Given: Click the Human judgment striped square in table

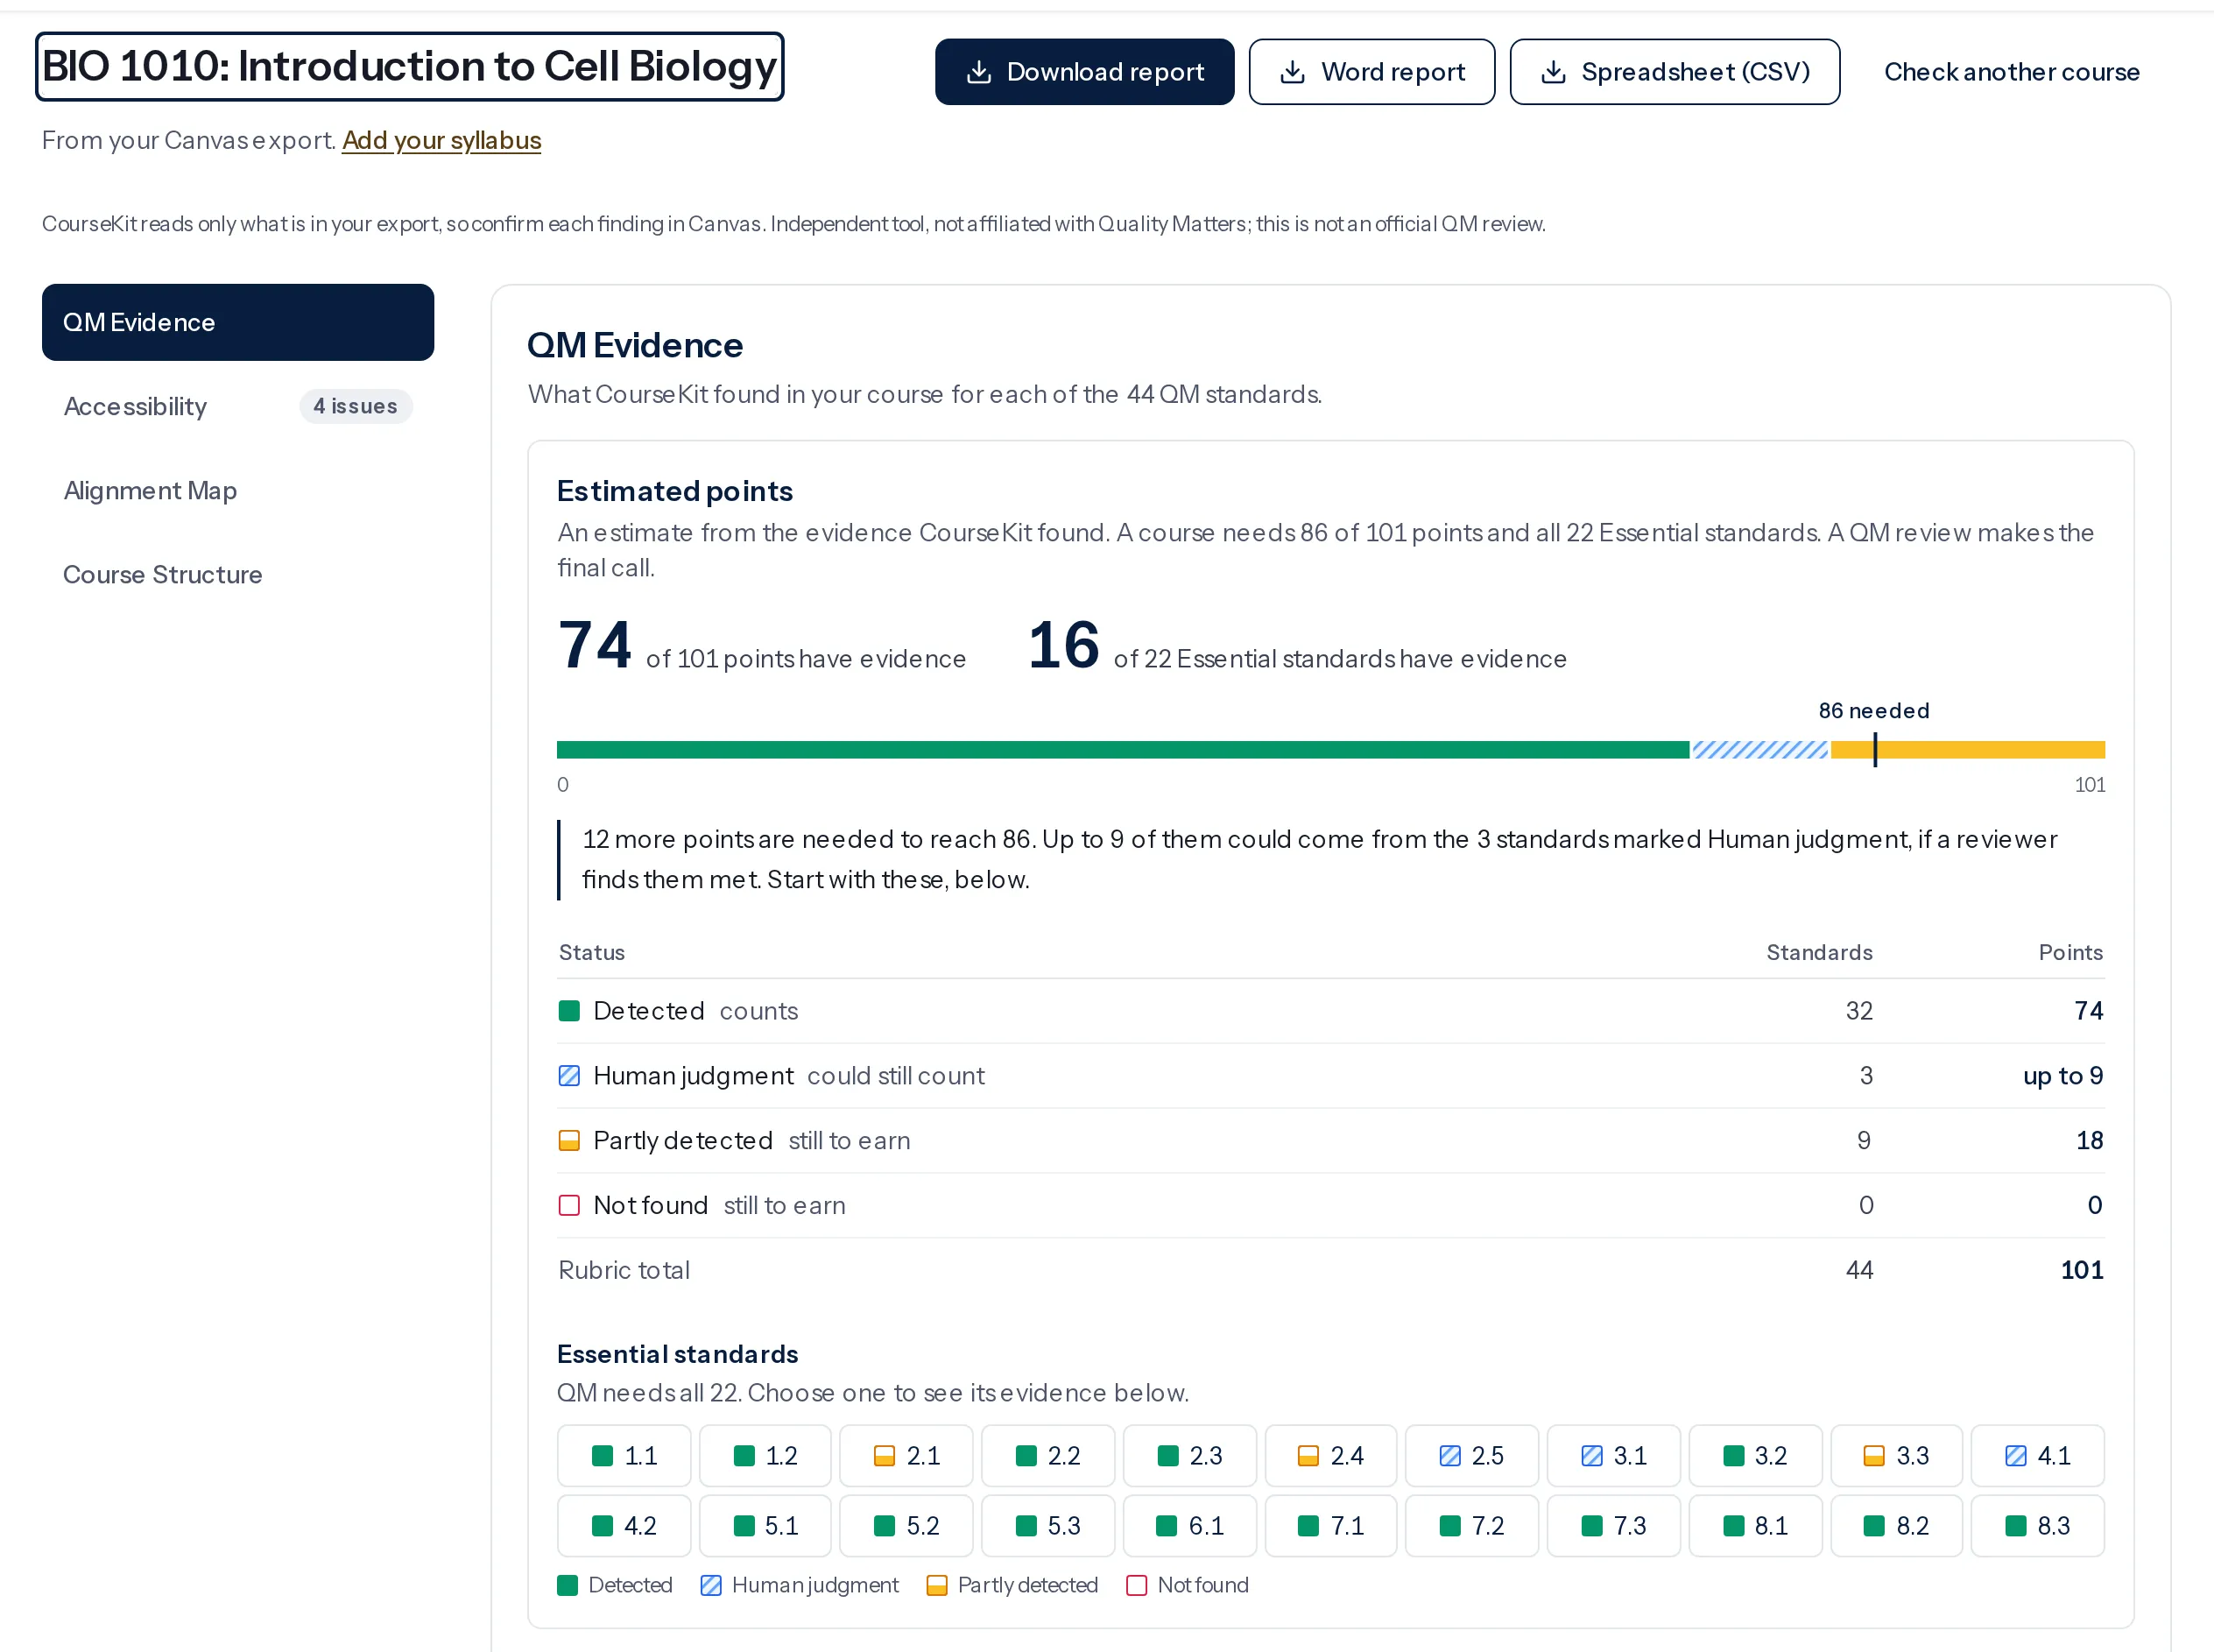Looking at the screenshot, I should coord(568,1076).
